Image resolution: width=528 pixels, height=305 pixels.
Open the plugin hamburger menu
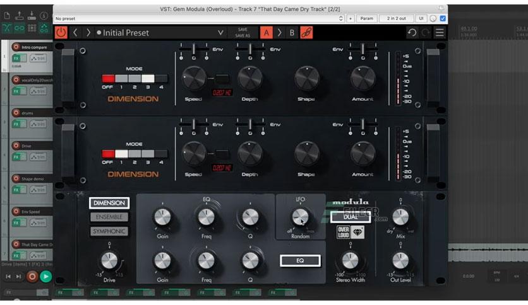(440, 33)
